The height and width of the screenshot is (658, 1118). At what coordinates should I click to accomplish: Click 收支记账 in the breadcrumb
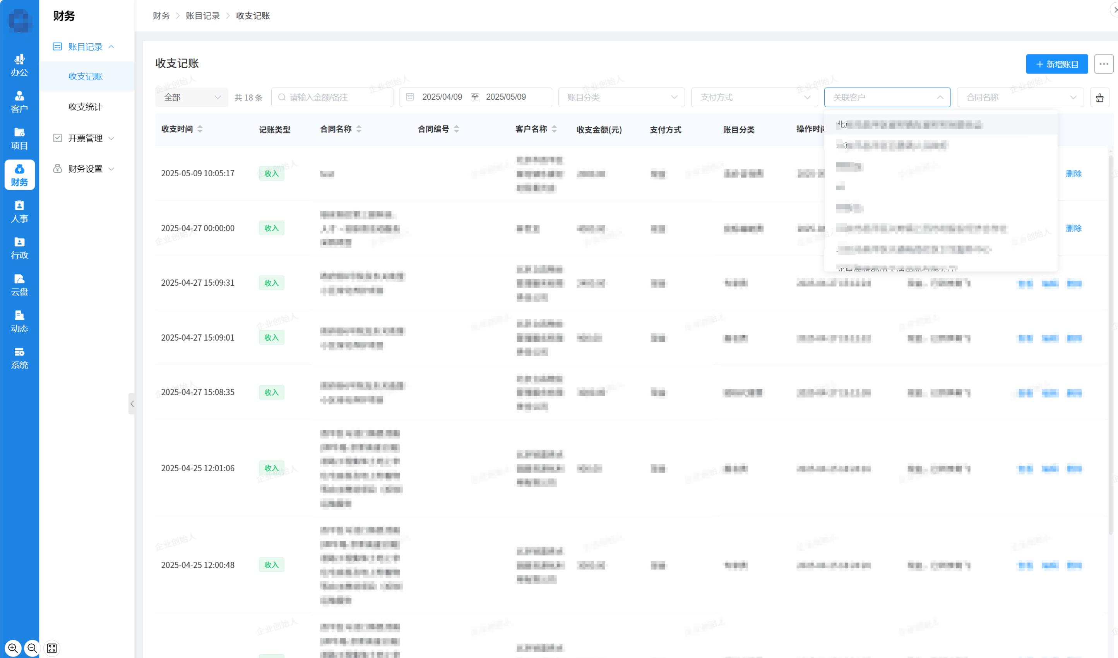point(253,16)
